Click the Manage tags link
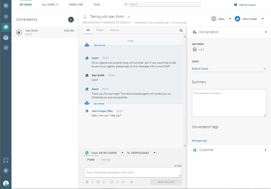Image resolution: width=271 pixels, height=189 pixels. click(x=199, y=141)
